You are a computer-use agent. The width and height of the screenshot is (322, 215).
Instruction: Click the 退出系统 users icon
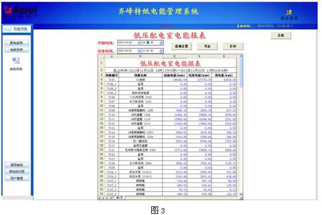pyautogui.click(x=289, y=12)
